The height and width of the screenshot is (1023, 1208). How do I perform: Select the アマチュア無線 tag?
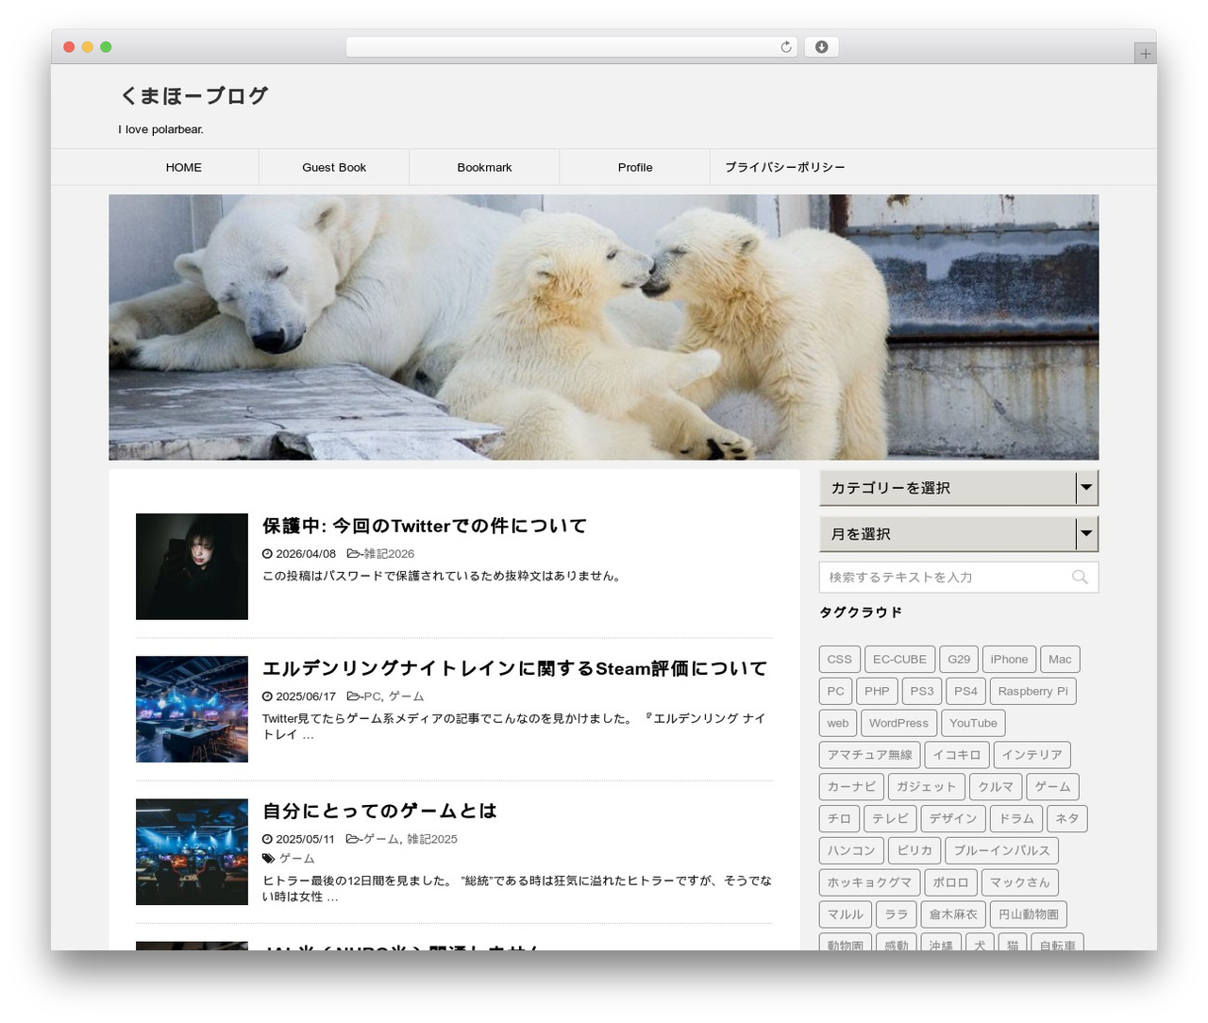click(x=870, y=755)
